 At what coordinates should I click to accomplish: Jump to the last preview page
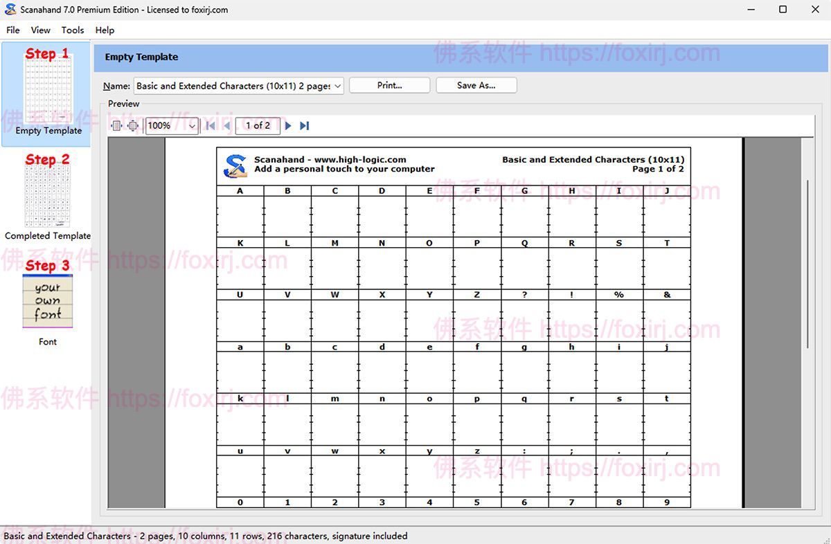click(304, 125)
